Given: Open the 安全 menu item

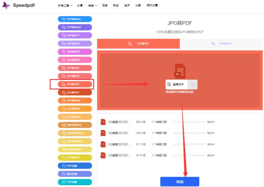Looking at the screenshot, I should pos(116,5).
